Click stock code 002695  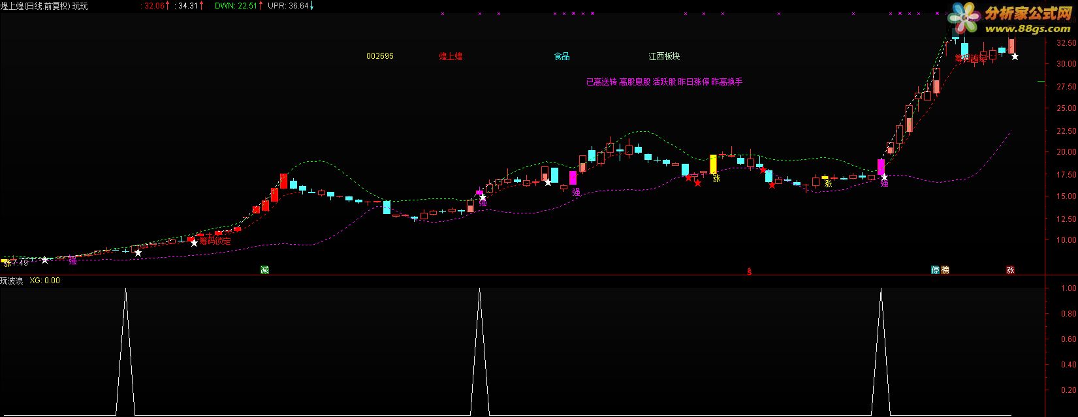[x=380, y=56]
